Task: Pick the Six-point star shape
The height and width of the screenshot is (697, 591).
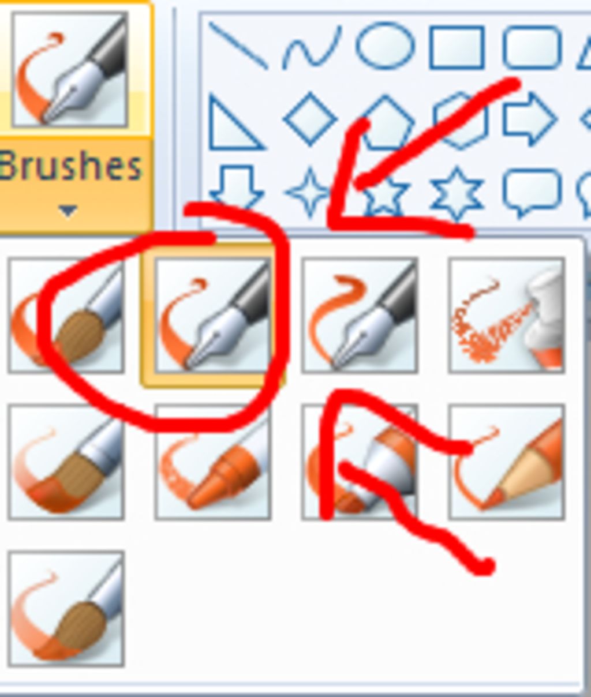Action: [457, 194]
